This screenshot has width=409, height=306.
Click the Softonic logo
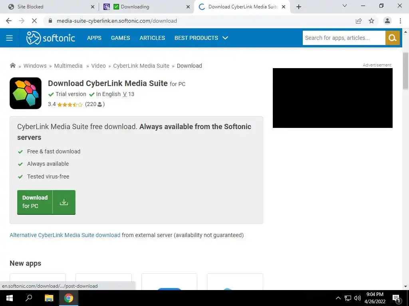[51, 38]
